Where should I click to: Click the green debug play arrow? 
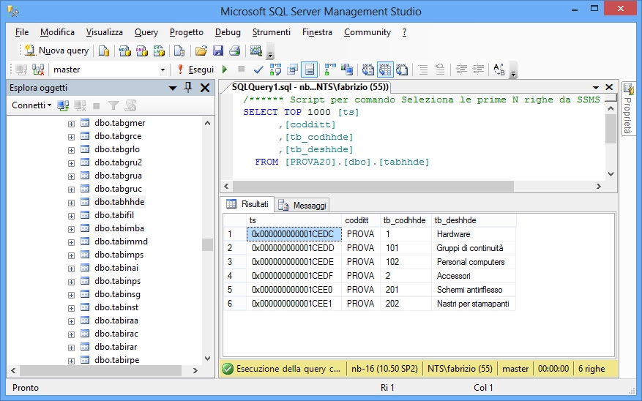pos(225,70)
